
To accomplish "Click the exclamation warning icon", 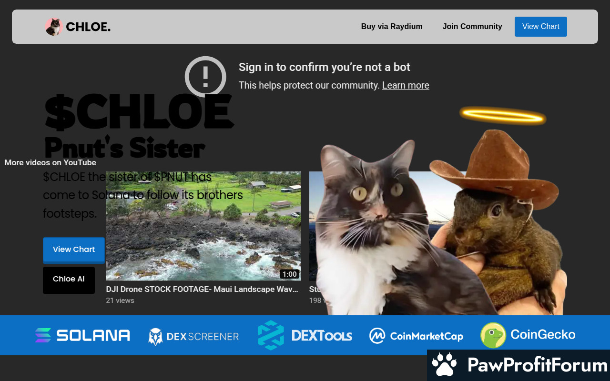I will click(x=205, y=76).
